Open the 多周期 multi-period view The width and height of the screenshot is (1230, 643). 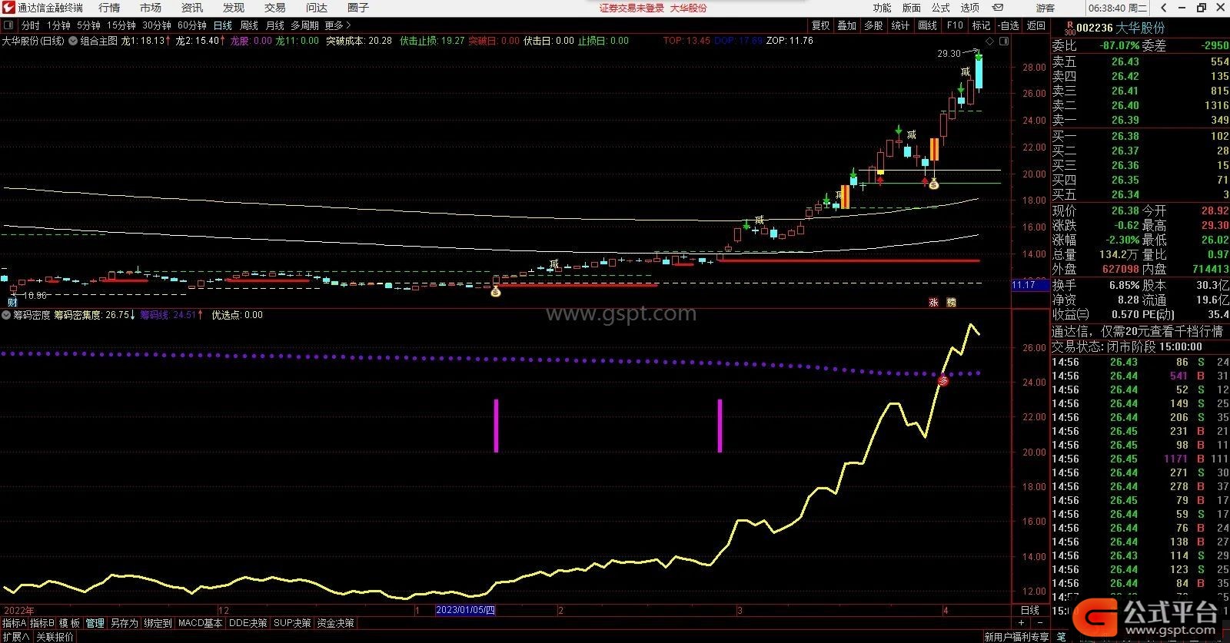click(304, 25)
